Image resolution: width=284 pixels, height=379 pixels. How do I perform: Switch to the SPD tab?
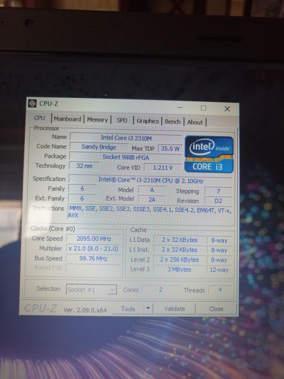122,120
